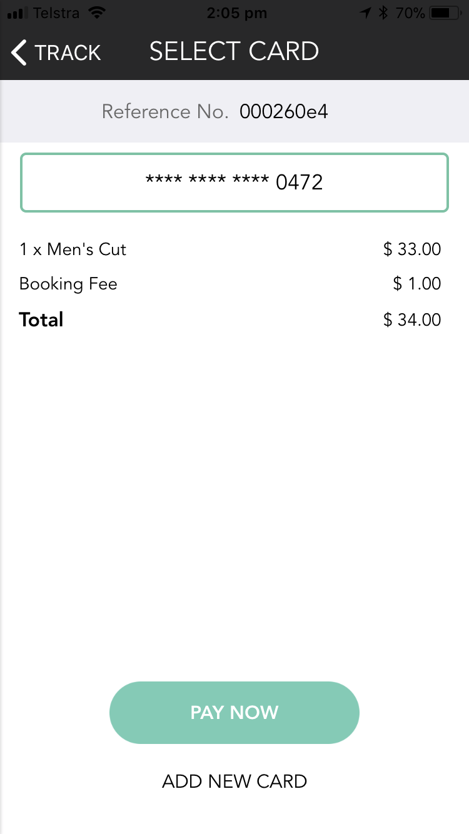This screenshot has width=469, height=834.
Task: Tap the battery level icon
Action: [443, 13]
